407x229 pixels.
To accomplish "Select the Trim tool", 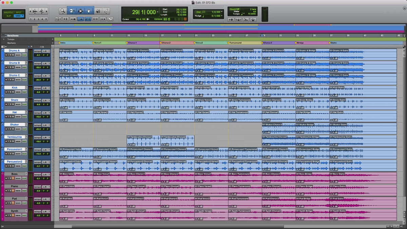I will pos(72,11).
